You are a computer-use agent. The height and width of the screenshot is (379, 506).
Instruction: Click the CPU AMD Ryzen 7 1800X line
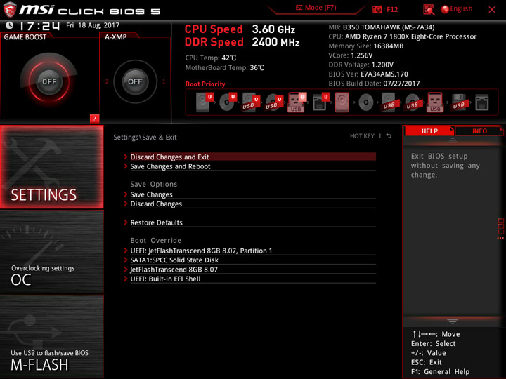(403, 36)
